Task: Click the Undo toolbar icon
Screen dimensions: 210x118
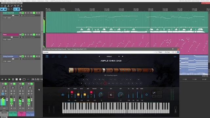Action: (15, 6)
